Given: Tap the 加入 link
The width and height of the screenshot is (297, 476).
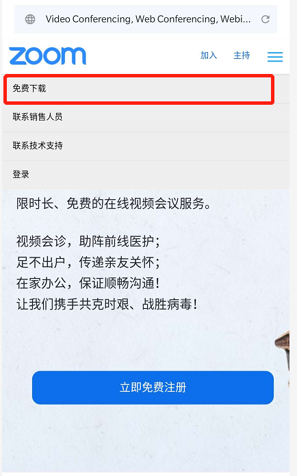Looking at the screenshot, I should 209,55.
